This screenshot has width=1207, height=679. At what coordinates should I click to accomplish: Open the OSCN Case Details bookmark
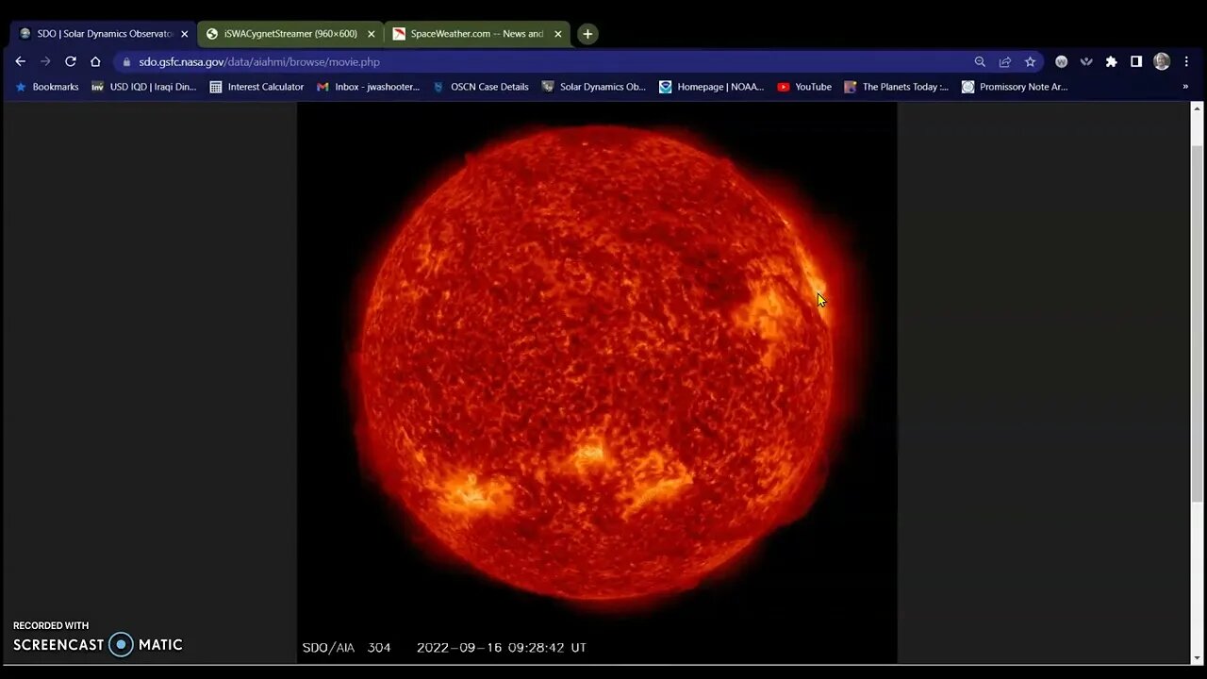(480, 87)
